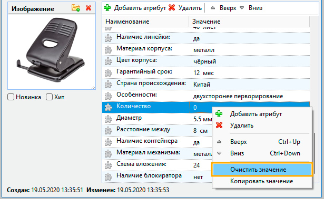Image resolution: width=324 pixels, height=199 pixels.
Task: Select Наличие линейки: attribute name
Action: 143,37
